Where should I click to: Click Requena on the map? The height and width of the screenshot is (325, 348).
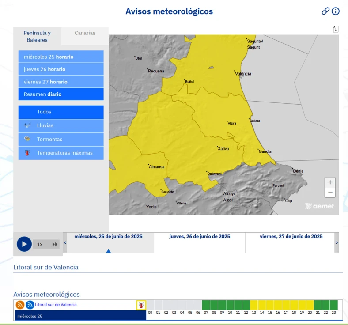pyautogui.click(x=156, y=71)
